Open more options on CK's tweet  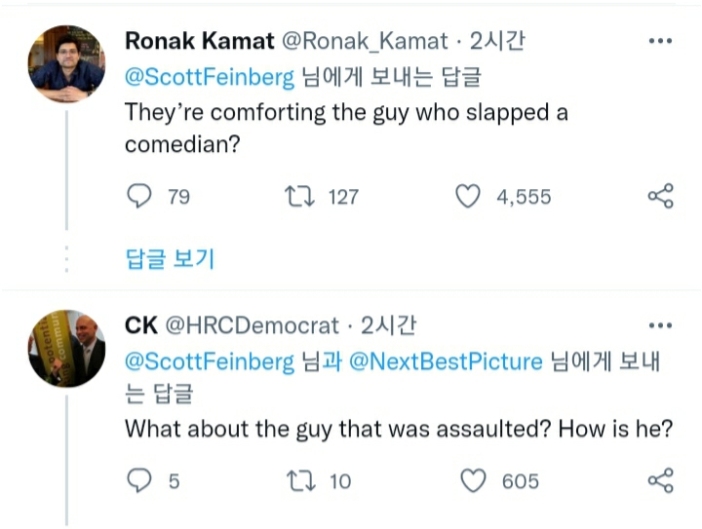pos(660,325)
